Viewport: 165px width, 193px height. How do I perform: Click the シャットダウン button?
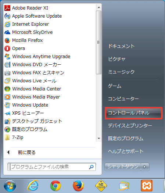point(123,167)
